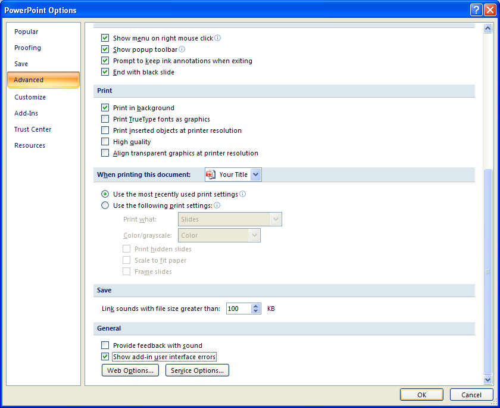The width and height of the screenshot is (500, 408).
Task: Uncheck Show menu on right mouse click
Action: point(105,38)
